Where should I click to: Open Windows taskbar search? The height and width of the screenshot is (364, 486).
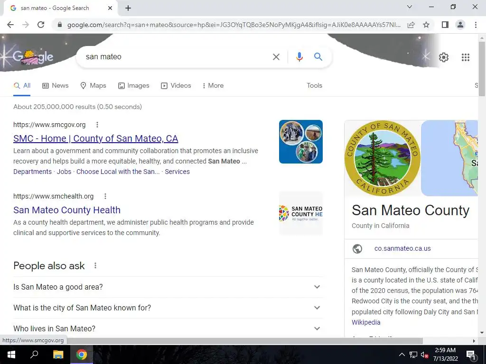(x=34, y=355)
